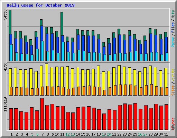
Task: Click day 24 on the date axis
Action: pos(130,134)
